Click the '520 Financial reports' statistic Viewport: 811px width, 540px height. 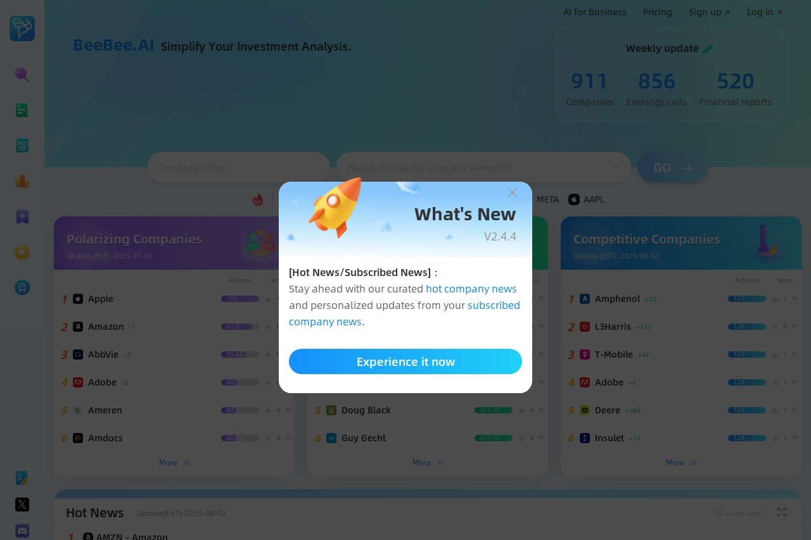click(736, 88)
